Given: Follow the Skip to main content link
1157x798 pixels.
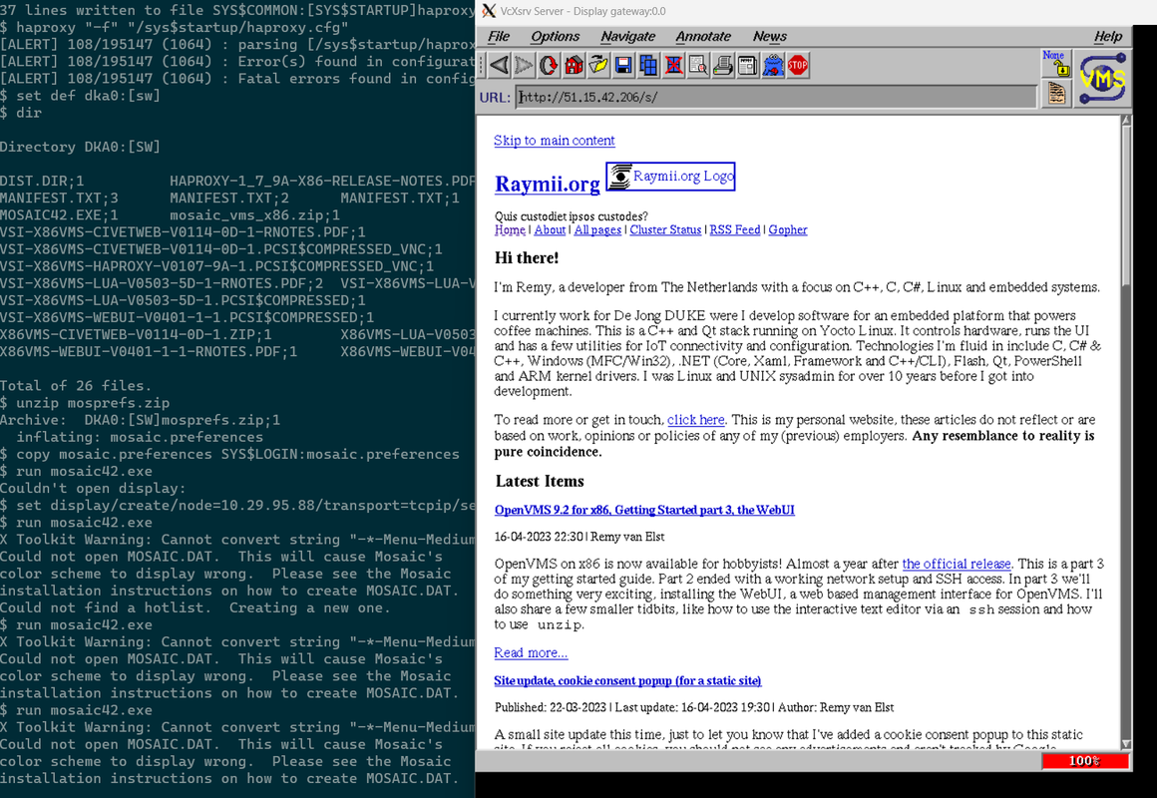Looking at the screenshot, I should pyautogui.click(x=555, y=141).
